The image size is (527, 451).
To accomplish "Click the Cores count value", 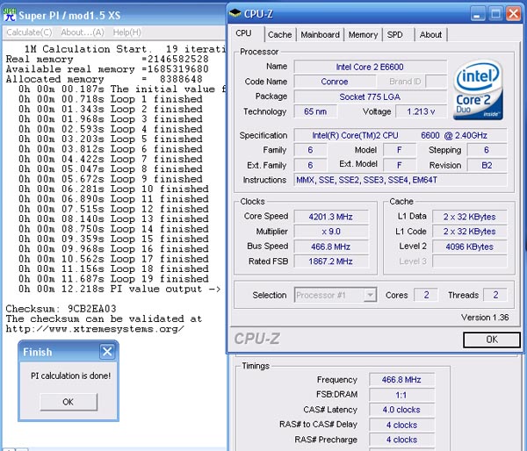I will point(426,295).
